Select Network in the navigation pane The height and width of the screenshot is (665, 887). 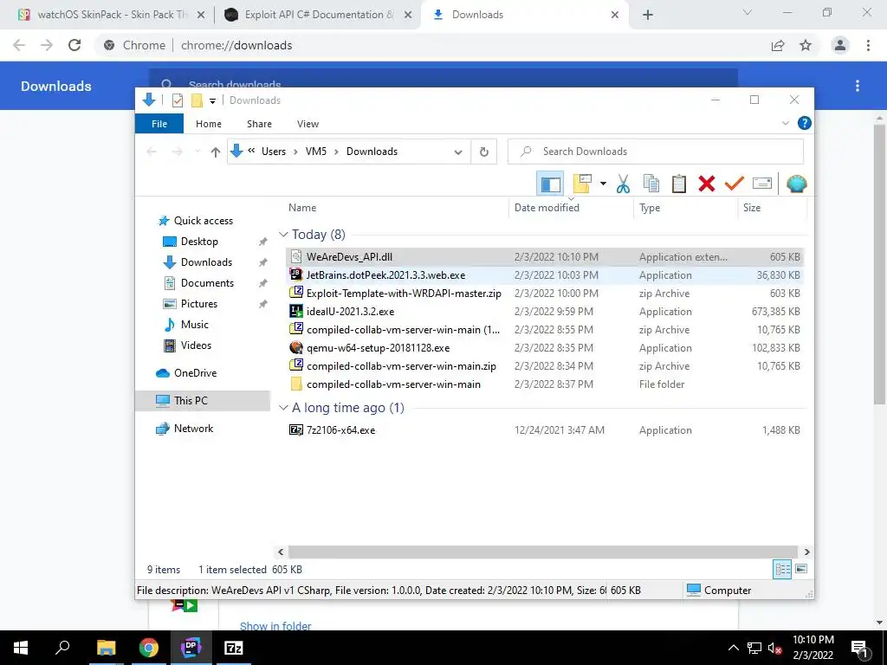tap(193, 429)
